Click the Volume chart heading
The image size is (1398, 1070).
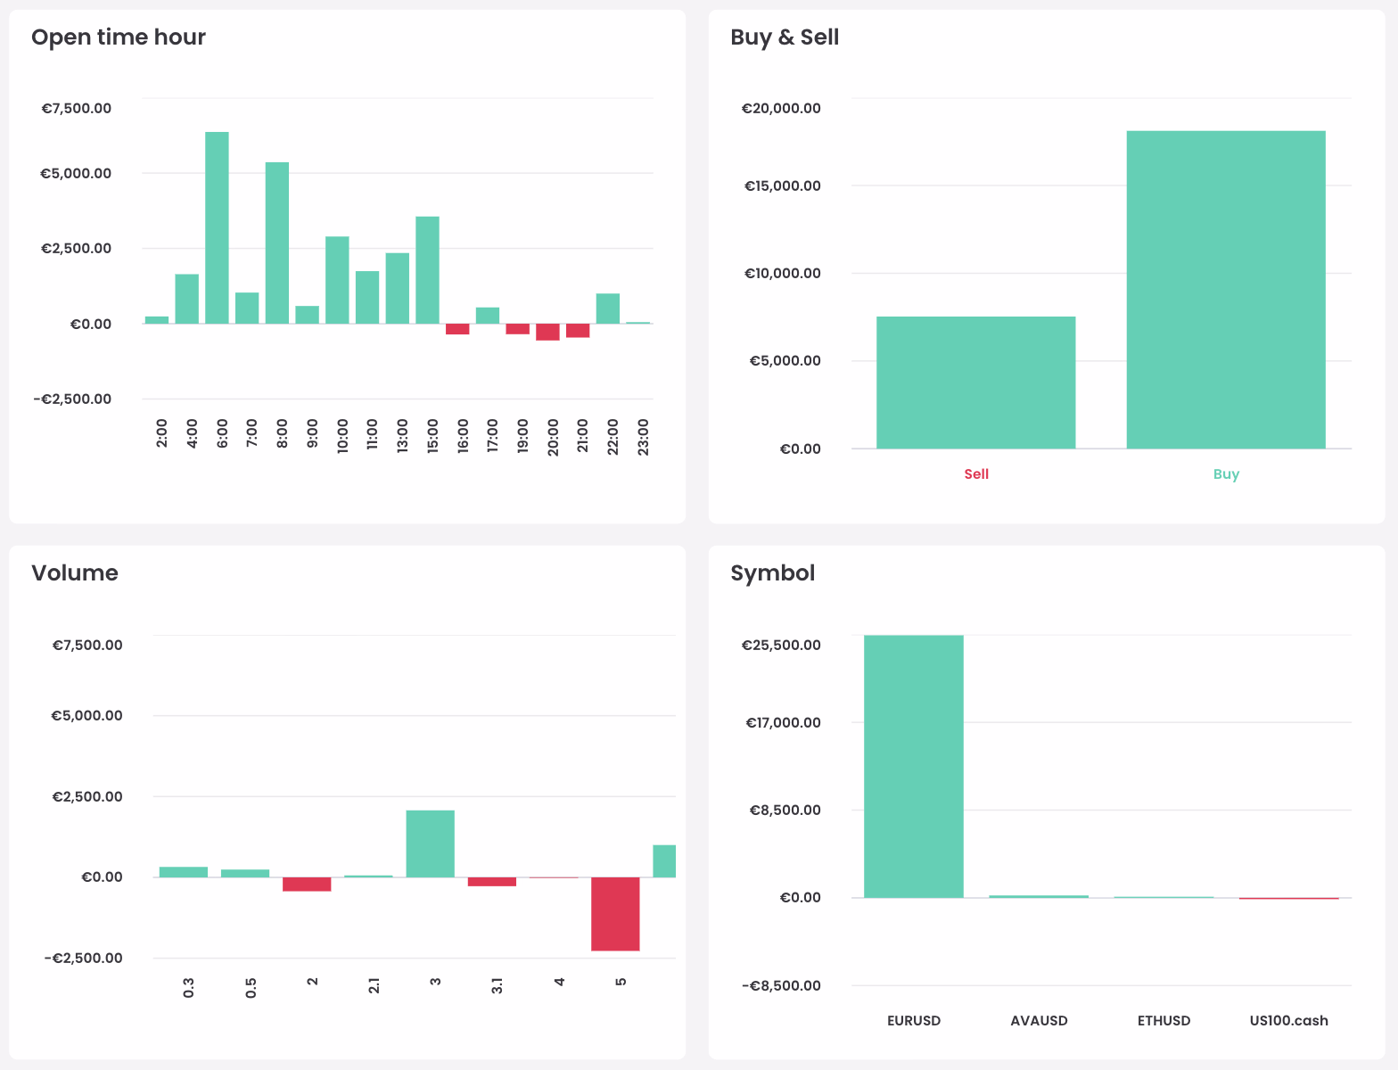pos(75,572)
